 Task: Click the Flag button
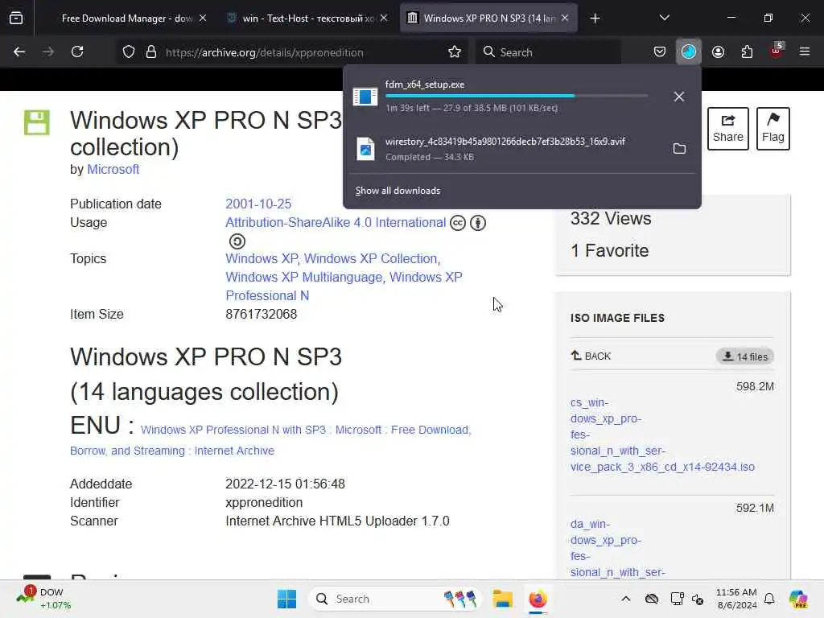point(772,129)
